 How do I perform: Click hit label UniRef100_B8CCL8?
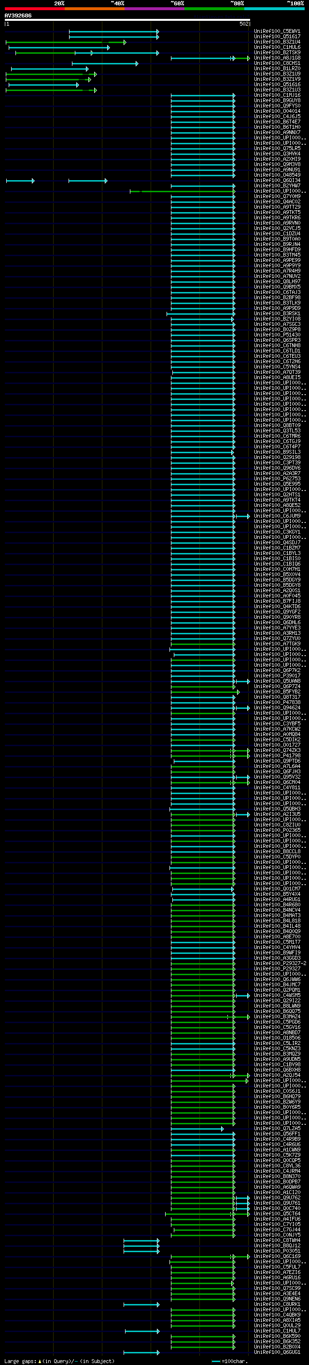(277, 852)
